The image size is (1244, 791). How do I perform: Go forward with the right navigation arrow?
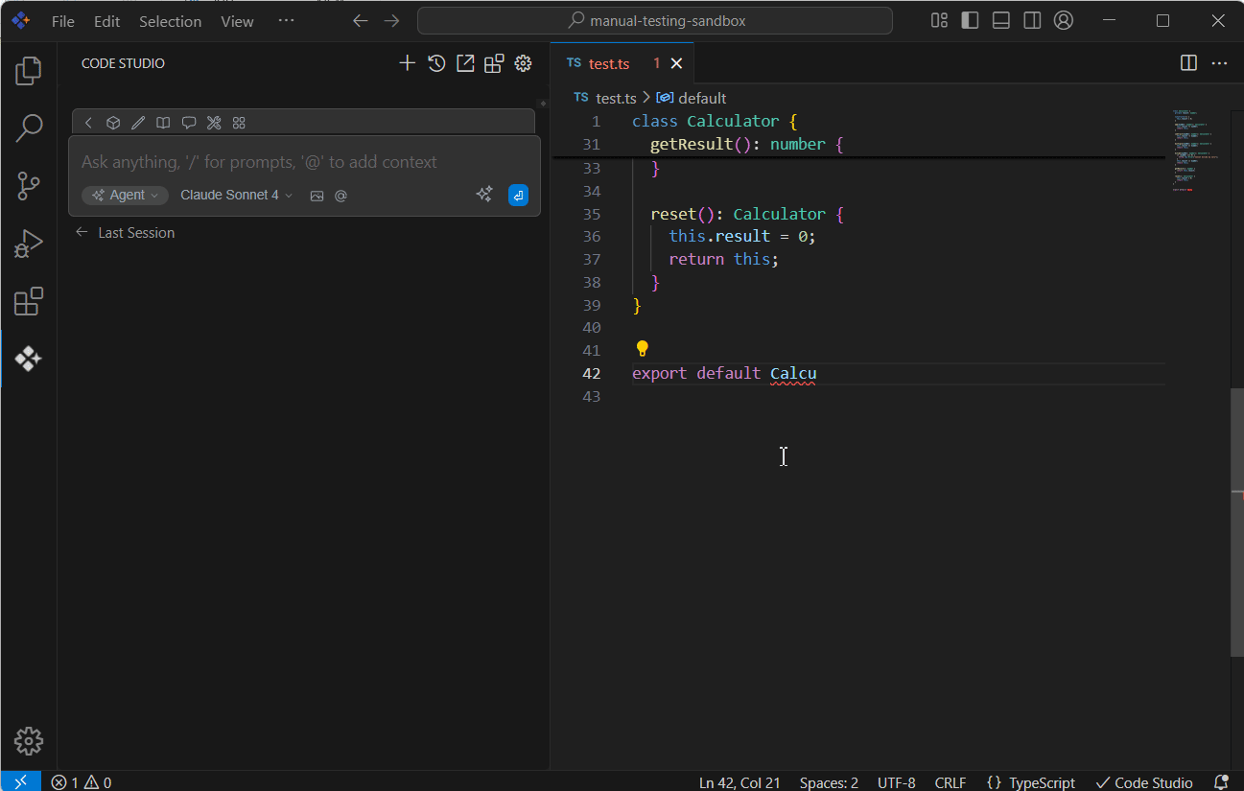click(391, 21)
